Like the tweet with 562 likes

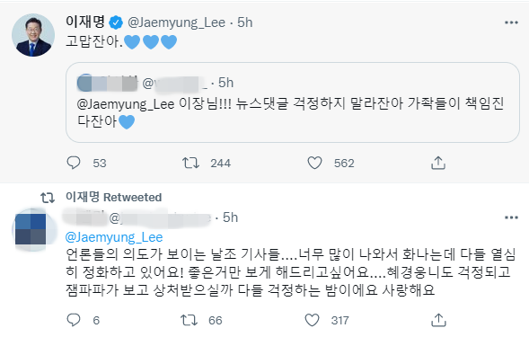314,163
